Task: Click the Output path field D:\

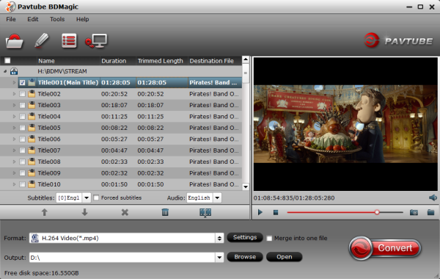Action: [x=122, y=257]
